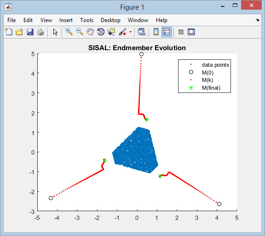This screenshot has height=236, width=265.
Task: Activate the Zoom In magnifier tool
Action: (x=69, y=32)
